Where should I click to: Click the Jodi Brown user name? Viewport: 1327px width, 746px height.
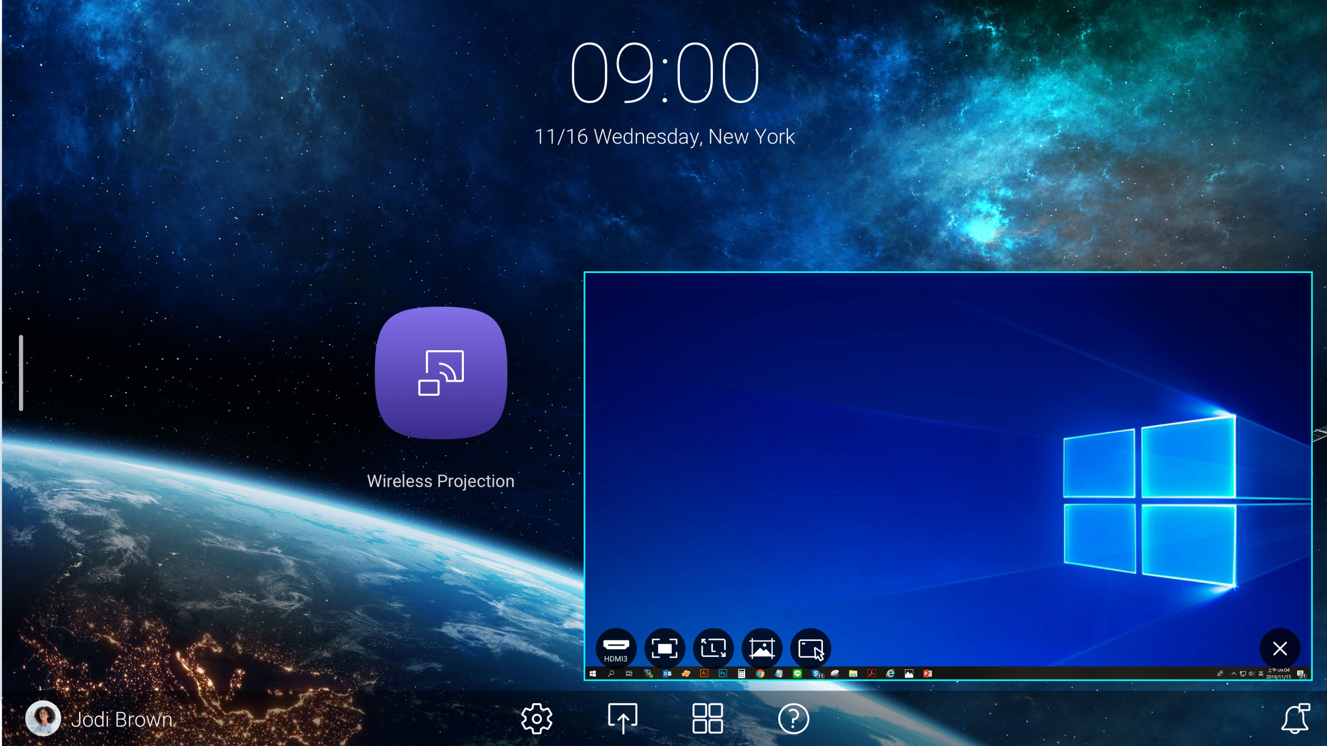pos(121,719)
